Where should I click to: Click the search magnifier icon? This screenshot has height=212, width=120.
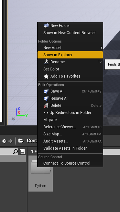click(15, 152)
